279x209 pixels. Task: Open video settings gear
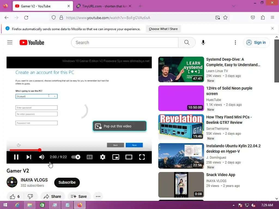pyautogui.click(x=103, y=157)
